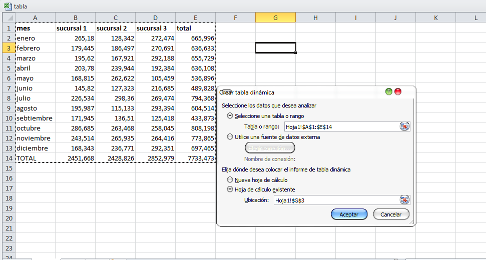This screenshot has width=486, height=260.
Task: Click the 'TOTAL' label cell in row 14
Action: [36, 158]
